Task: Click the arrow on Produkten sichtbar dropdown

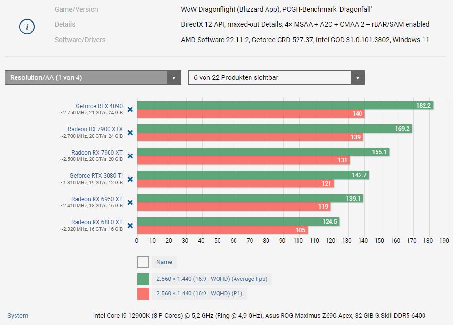Action: [x=358, y=77]
